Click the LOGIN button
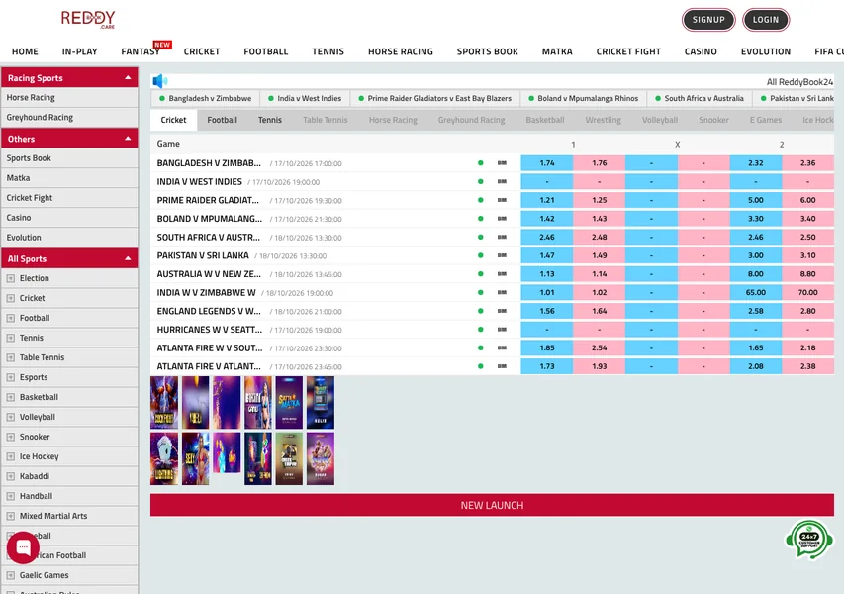Image resolution: width=844 pixels, height=594 pixels. click(766, 20)
